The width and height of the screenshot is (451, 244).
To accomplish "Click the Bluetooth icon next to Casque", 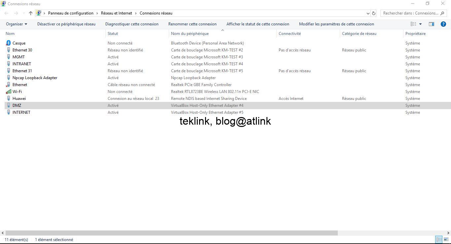I will click(8, 43).
